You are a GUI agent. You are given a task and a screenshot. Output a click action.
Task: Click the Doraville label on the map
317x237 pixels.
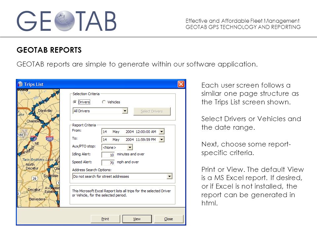pos(45,111)
